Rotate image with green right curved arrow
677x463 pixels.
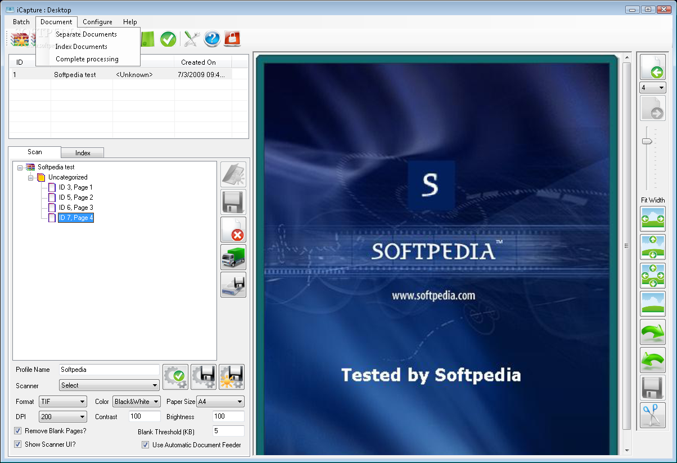point(653,331)
